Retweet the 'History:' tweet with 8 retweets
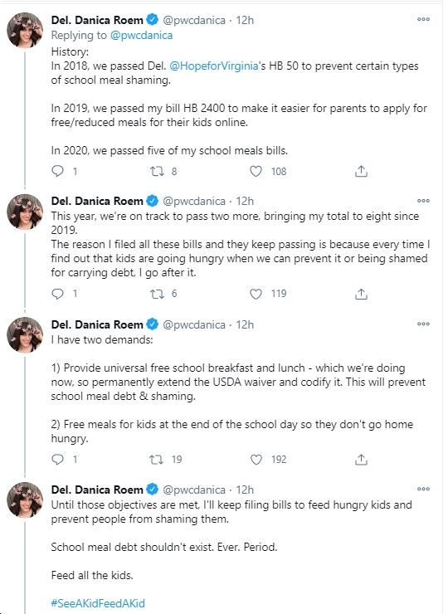 click(x=157, y=171)
